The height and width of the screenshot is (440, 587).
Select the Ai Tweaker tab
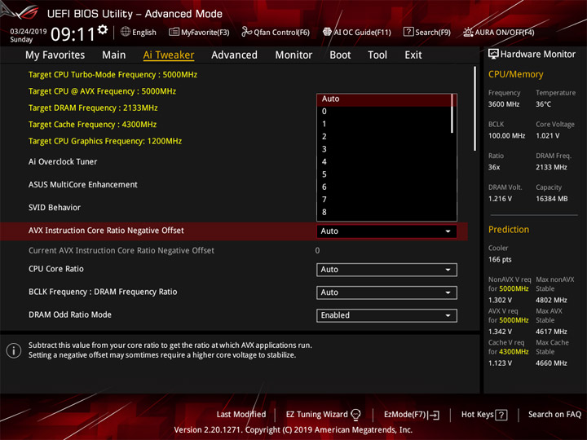pos(169,55)
